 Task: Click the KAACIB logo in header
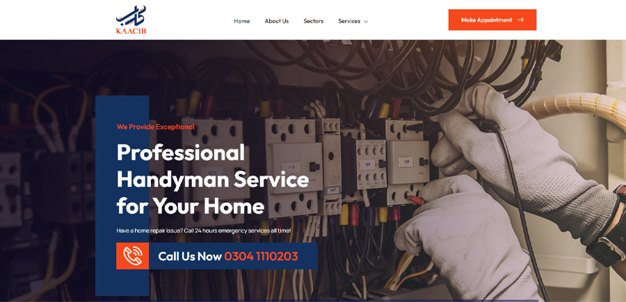[131, 20]
